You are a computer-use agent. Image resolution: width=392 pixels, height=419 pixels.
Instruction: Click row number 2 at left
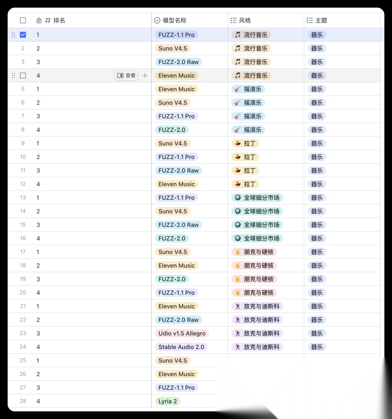click(x=23, y=48)
